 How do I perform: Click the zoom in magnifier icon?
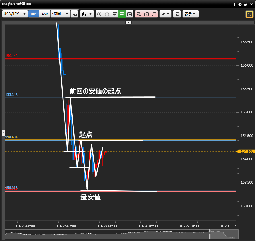click(x=99, y=14)
